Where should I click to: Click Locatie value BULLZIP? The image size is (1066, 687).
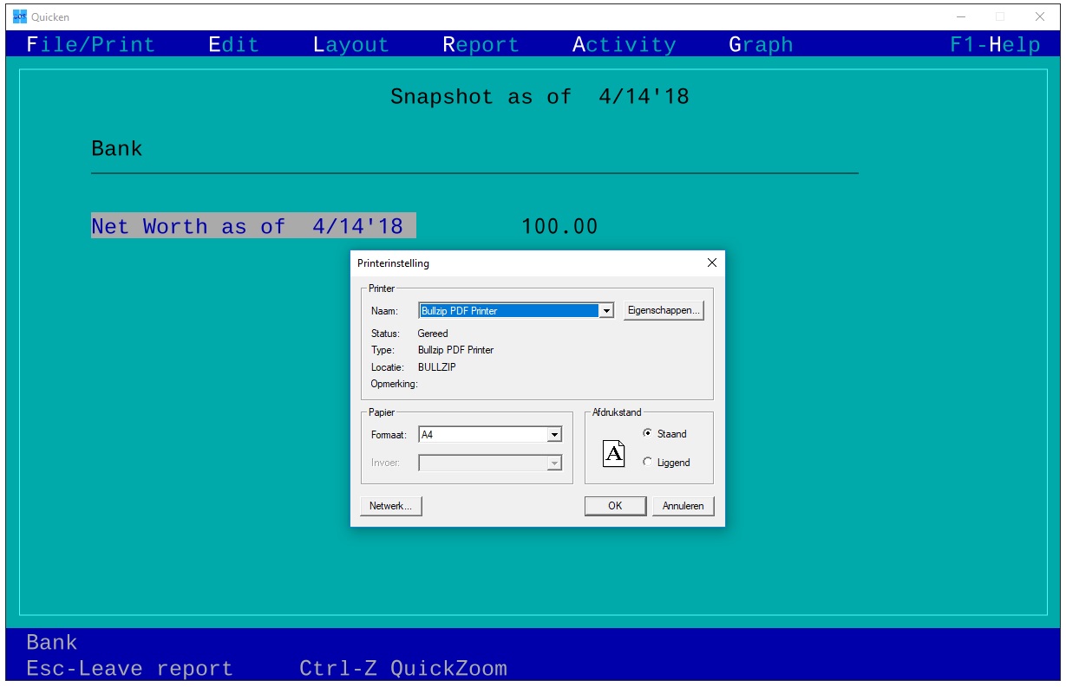tap(436, 367)
